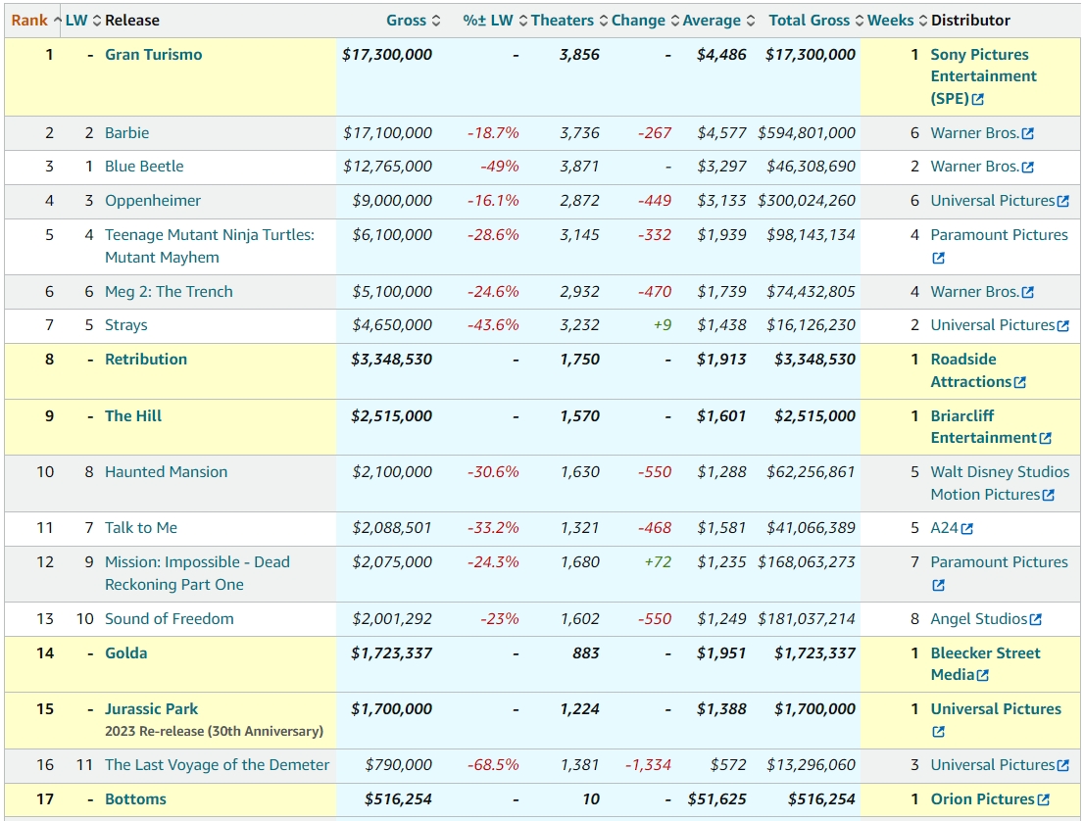This screenshot has width=1084, height=821.
Task: Open the Jurassic Park re-release link
Action: [x=151, y=709]
